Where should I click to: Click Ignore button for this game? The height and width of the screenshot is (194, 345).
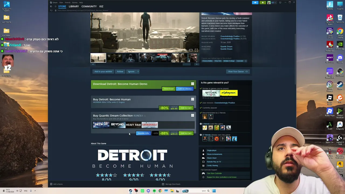point(131,71)
